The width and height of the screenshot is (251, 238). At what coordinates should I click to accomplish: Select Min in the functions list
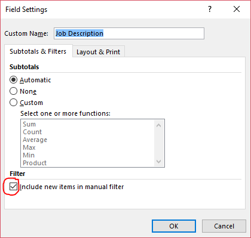[x=88, y=155]
